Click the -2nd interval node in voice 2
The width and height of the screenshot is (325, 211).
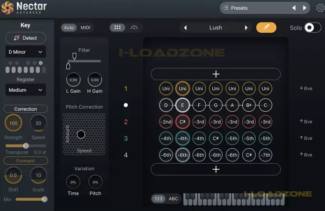pyautogui.click(x=166, y=122)
